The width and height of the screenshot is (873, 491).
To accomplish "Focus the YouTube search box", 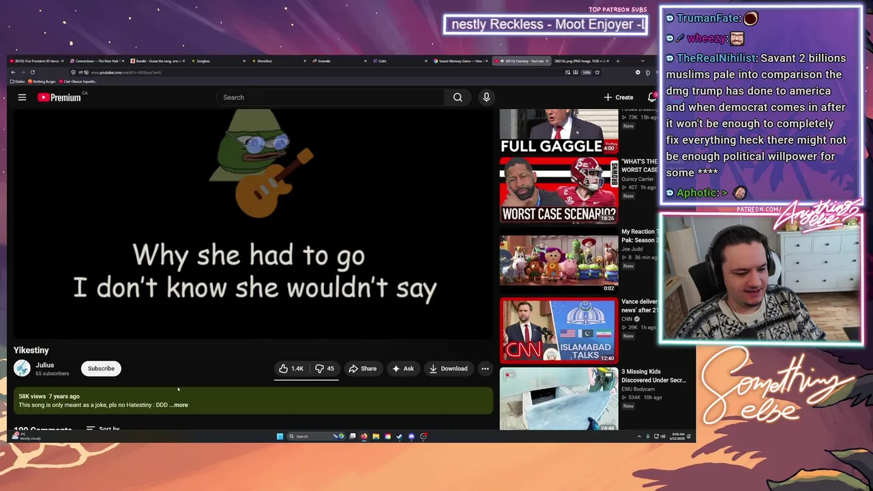I will point(330,98).
